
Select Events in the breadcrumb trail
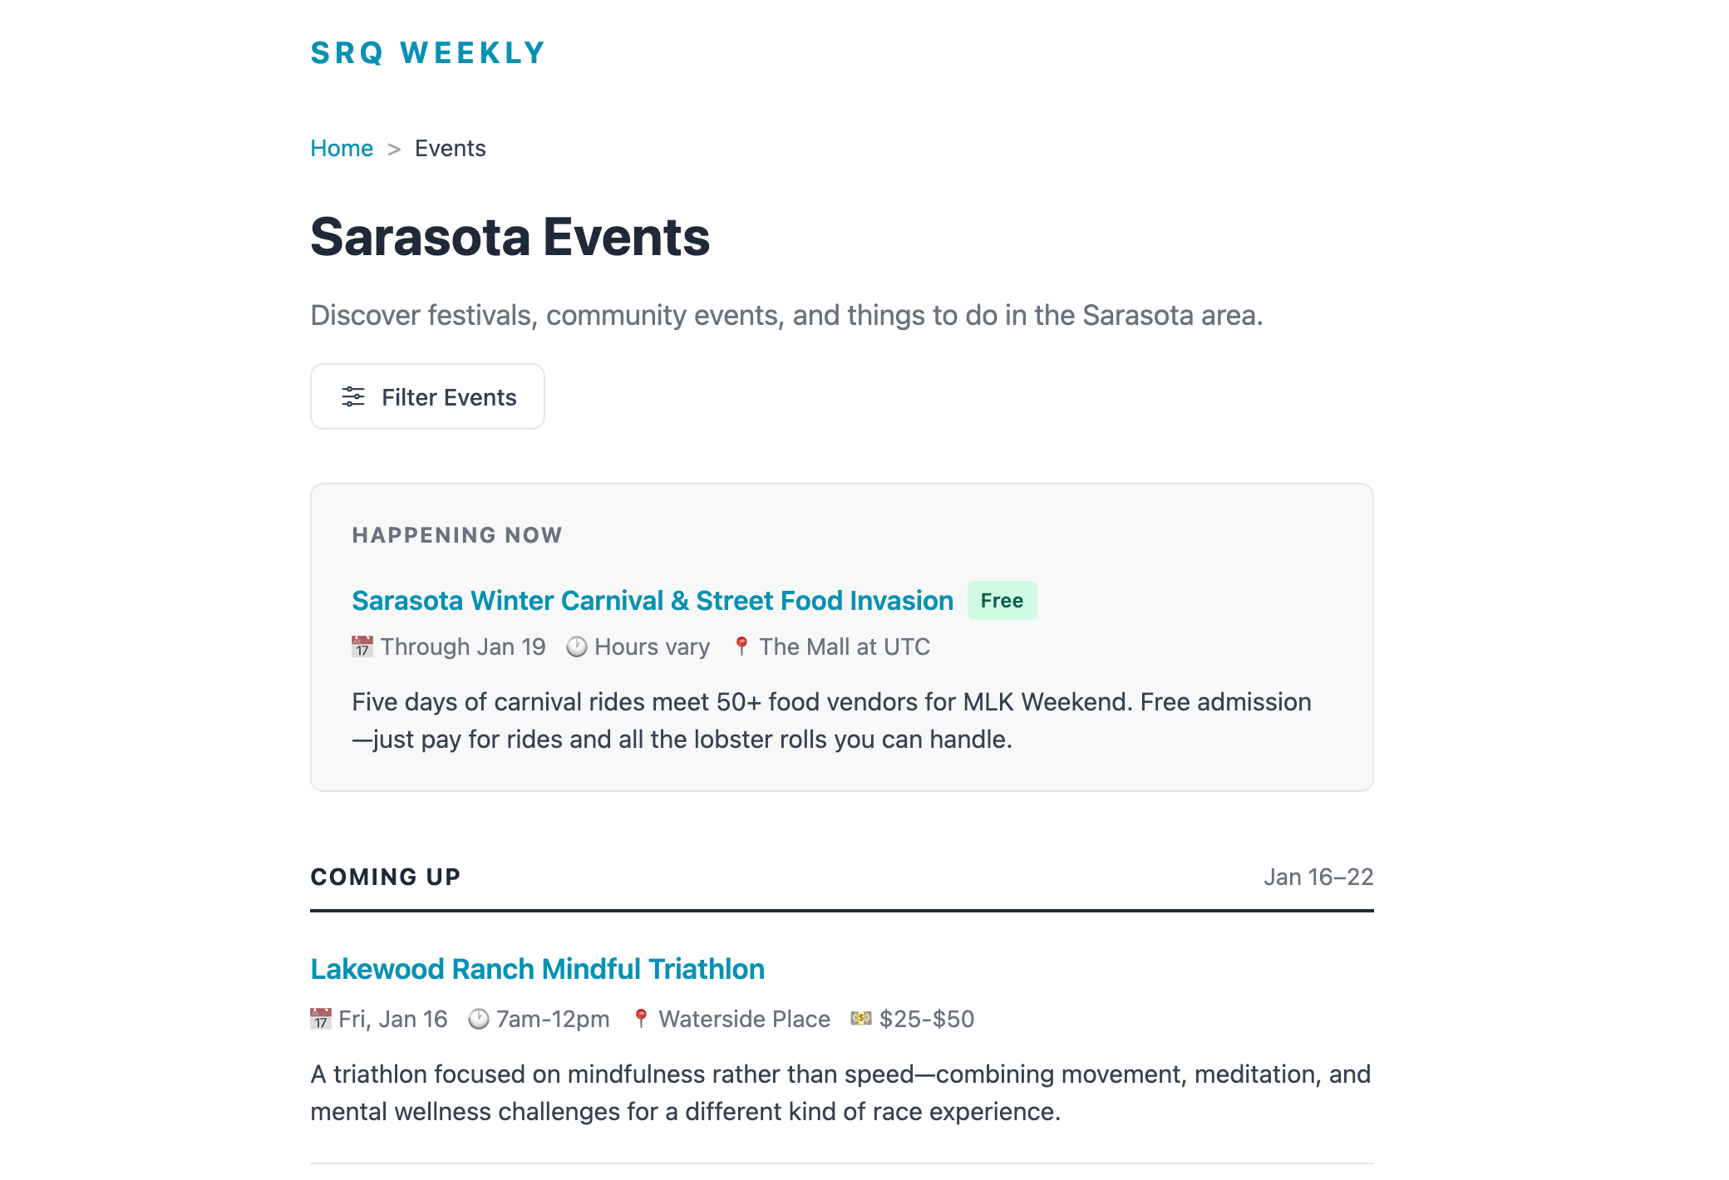point(450,148)
